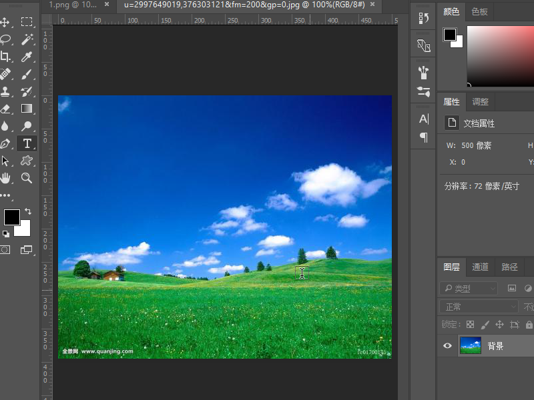Screen dimensions: 534x400
Task: Select the Eraser tool
Action: [x=5, y=109]
